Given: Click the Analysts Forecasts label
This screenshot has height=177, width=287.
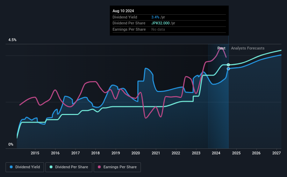Looking at the screenshot, I should click(247, 48).
